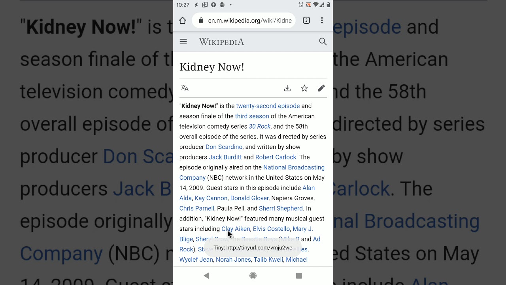Tap the Wikipedia wordmark logo
This screenshot has height=285, width=506.
pos(221,42)
